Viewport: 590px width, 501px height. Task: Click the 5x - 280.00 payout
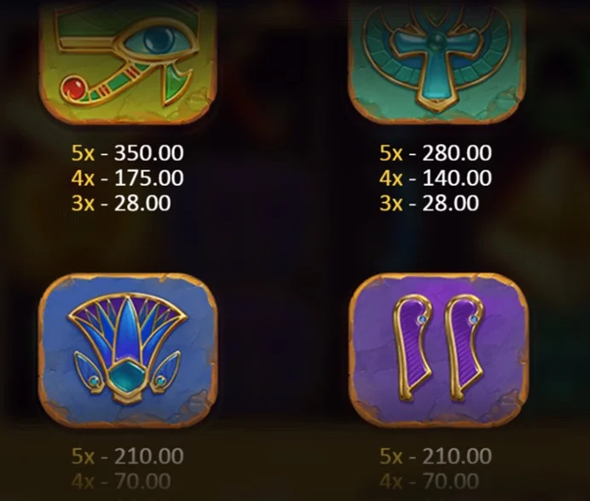[436, 153]
